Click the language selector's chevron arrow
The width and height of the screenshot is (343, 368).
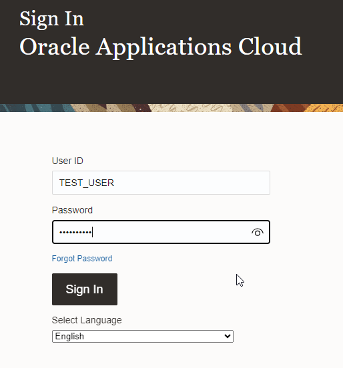227,336
